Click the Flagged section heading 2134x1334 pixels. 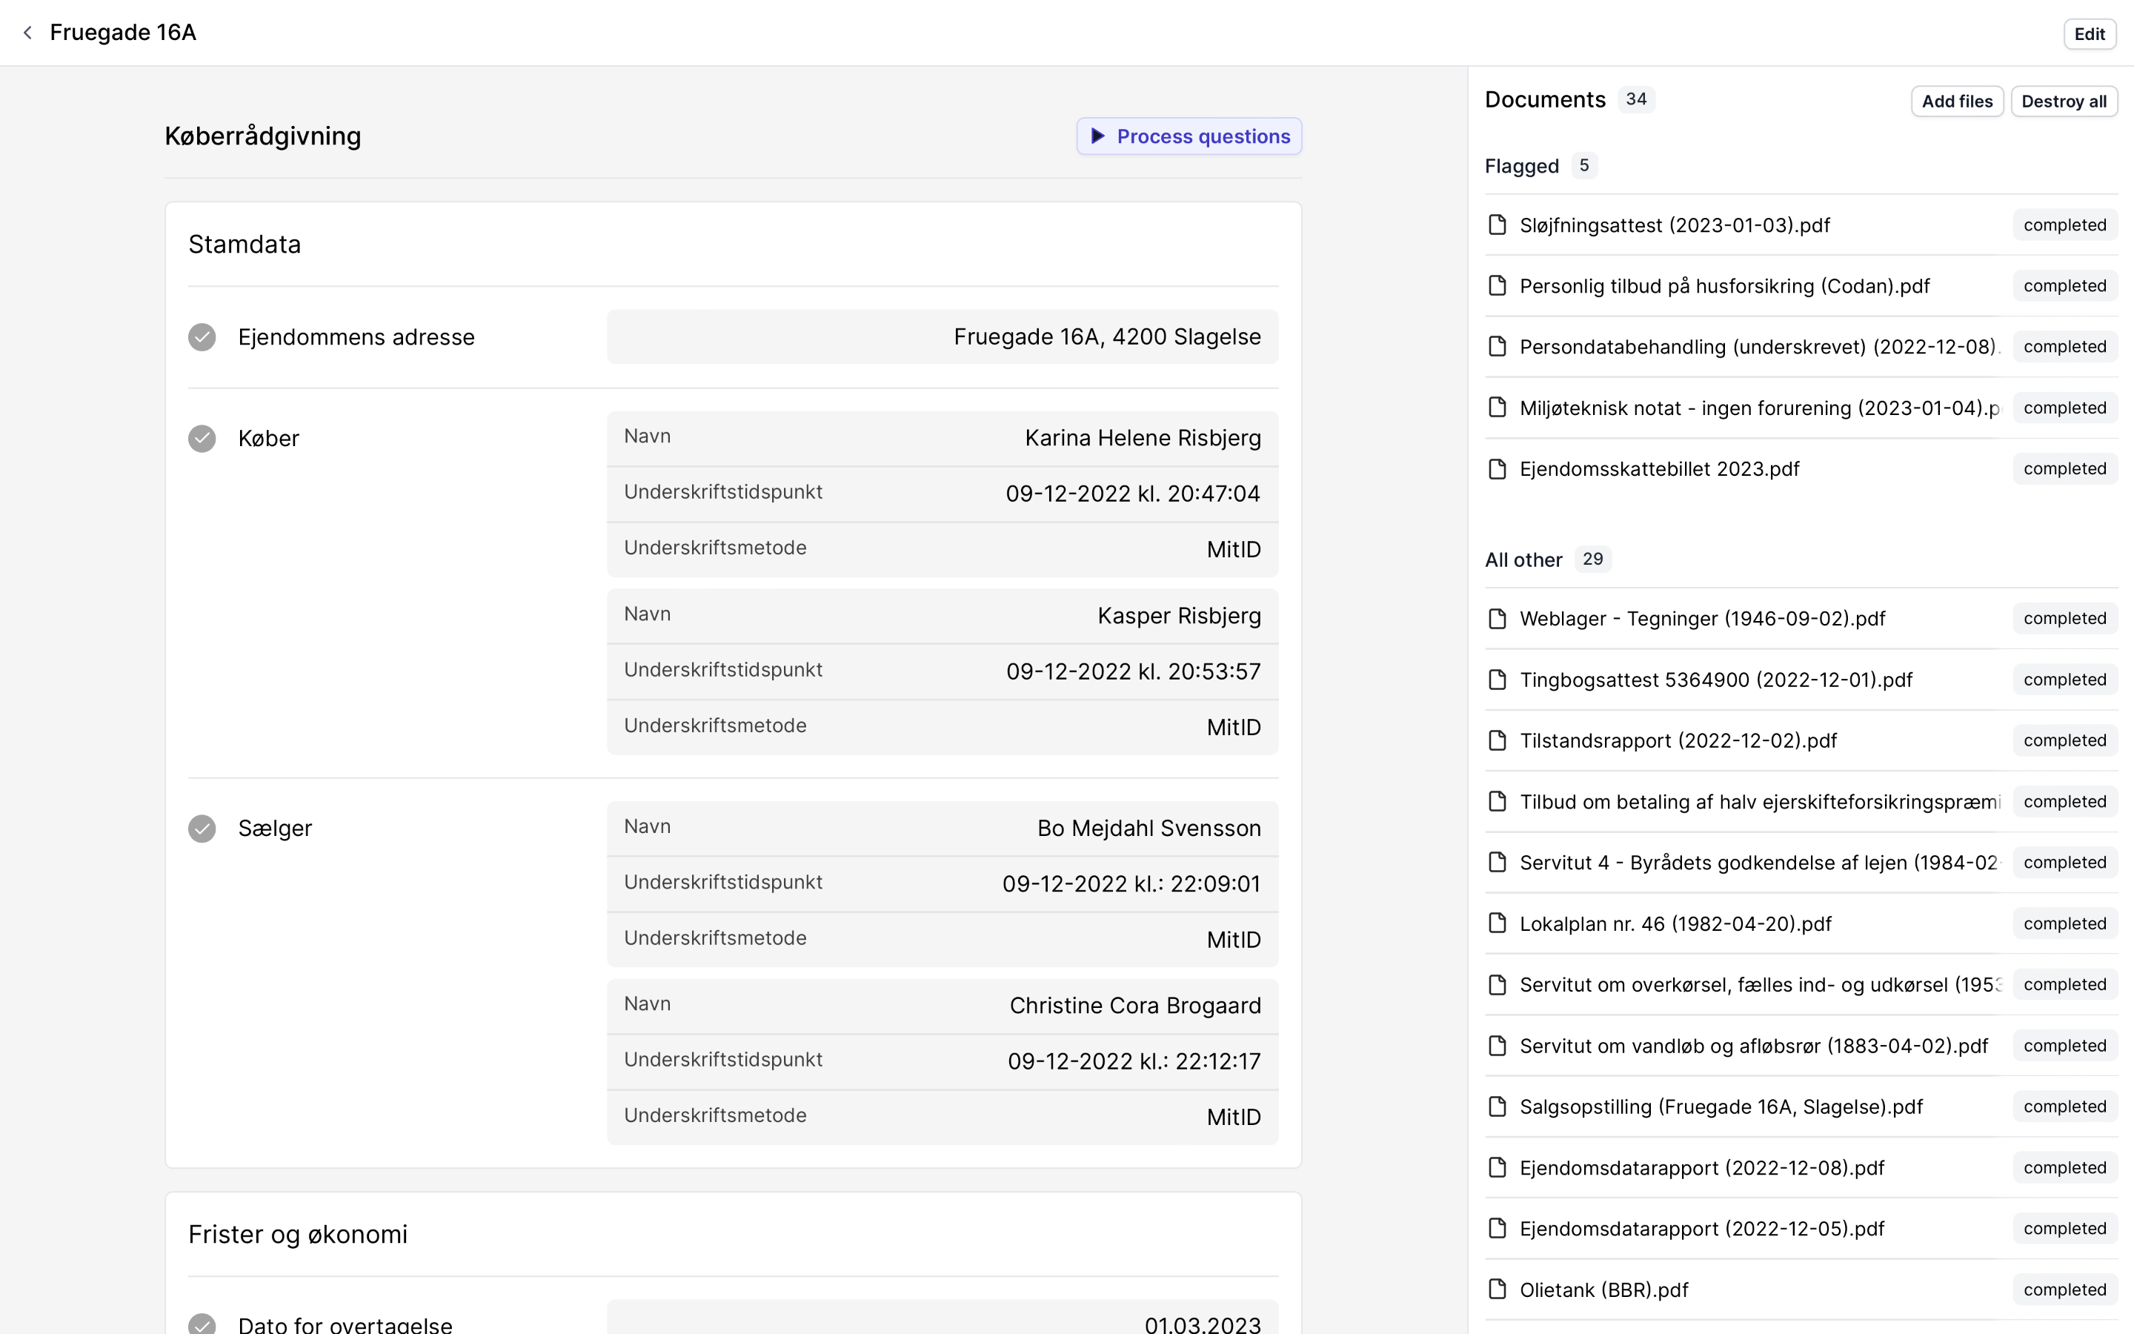coord(1521,166)
